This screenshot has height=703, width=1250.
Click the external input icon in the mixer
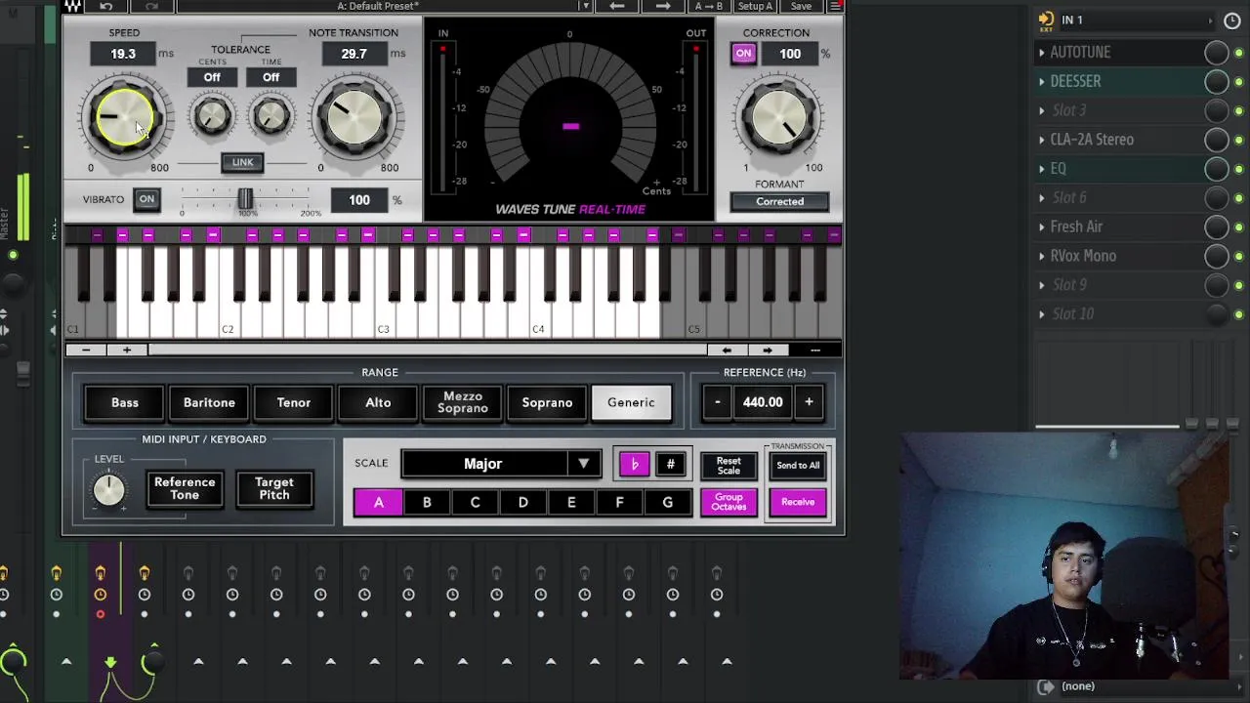1046,20
